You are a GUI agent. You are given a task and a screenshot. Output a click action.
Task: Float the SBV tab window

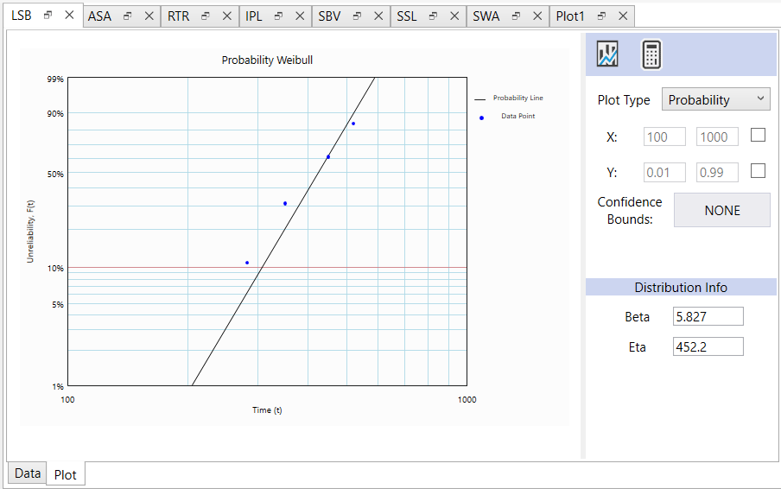pyautogui.click(x=357, y=16)
